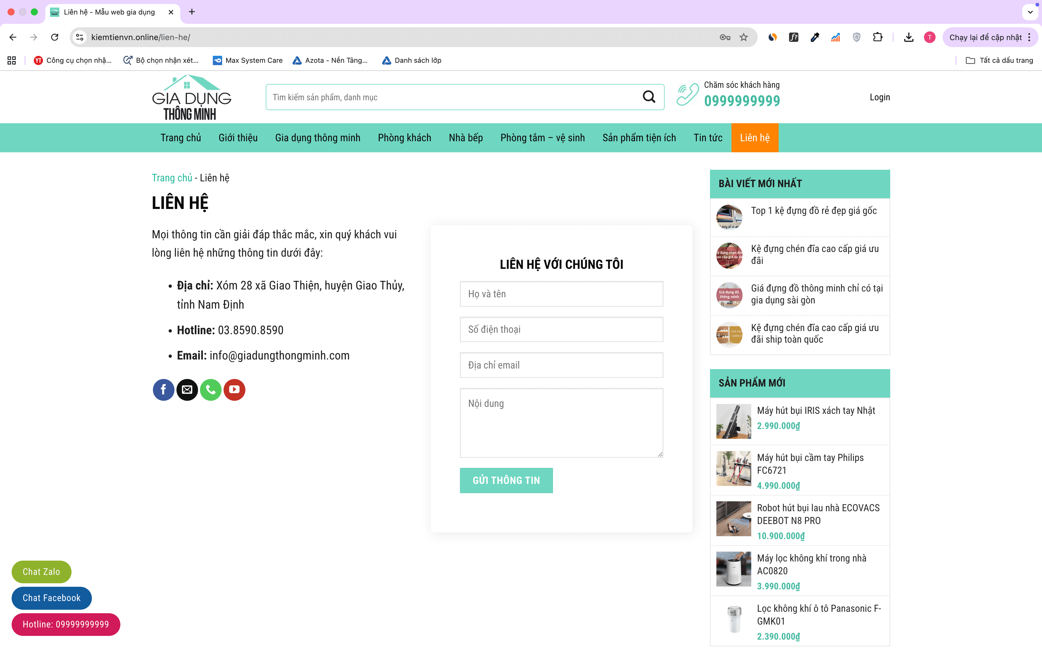Reload the current page

click(55, 37)
